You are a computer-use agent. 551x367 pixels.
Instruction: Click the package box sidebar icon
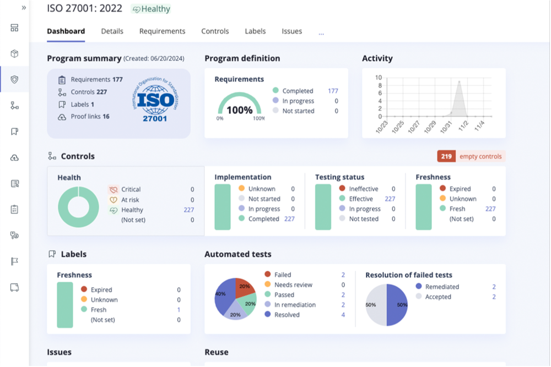(x=15, y=54)
